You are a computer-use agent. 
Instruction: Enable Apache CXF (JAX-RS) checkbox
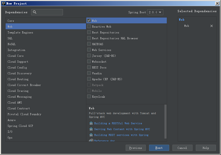[89, 79]
